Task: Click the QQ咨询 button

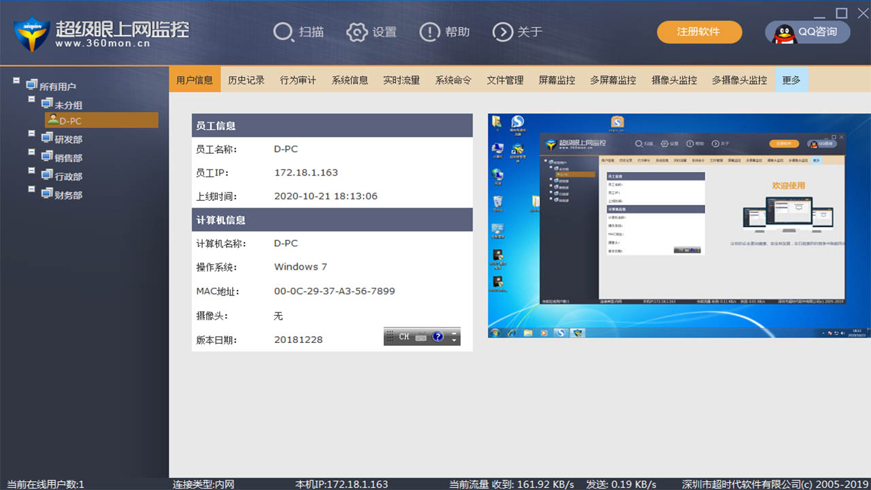Action: point(807,31)
